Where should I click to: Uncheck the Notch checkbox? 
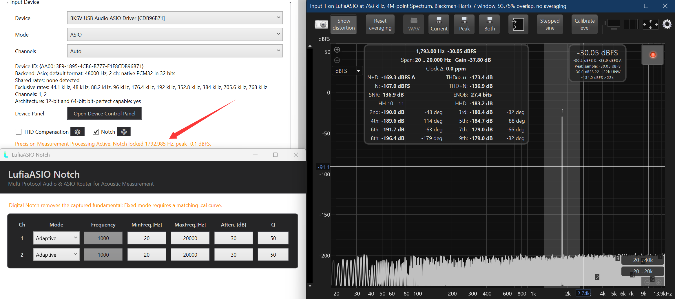coord(96,132)
